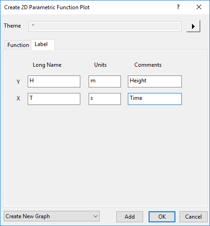Close the Create 2D Parametric Function Plot dialog

[x=199, y=7]
